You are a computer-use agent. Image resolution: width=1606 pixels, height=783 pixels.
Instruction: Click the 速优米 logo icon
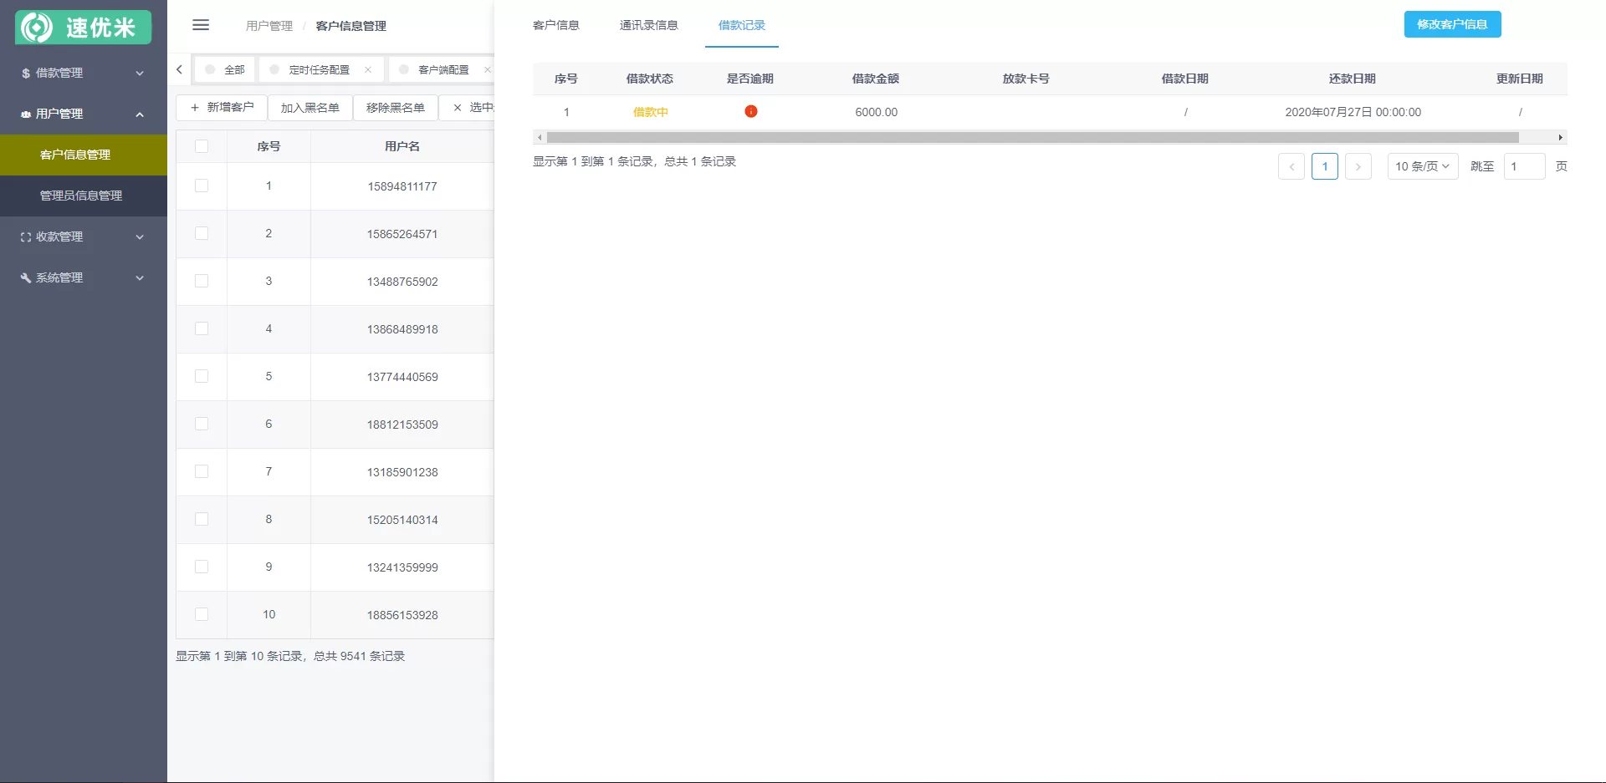point(35,27)
